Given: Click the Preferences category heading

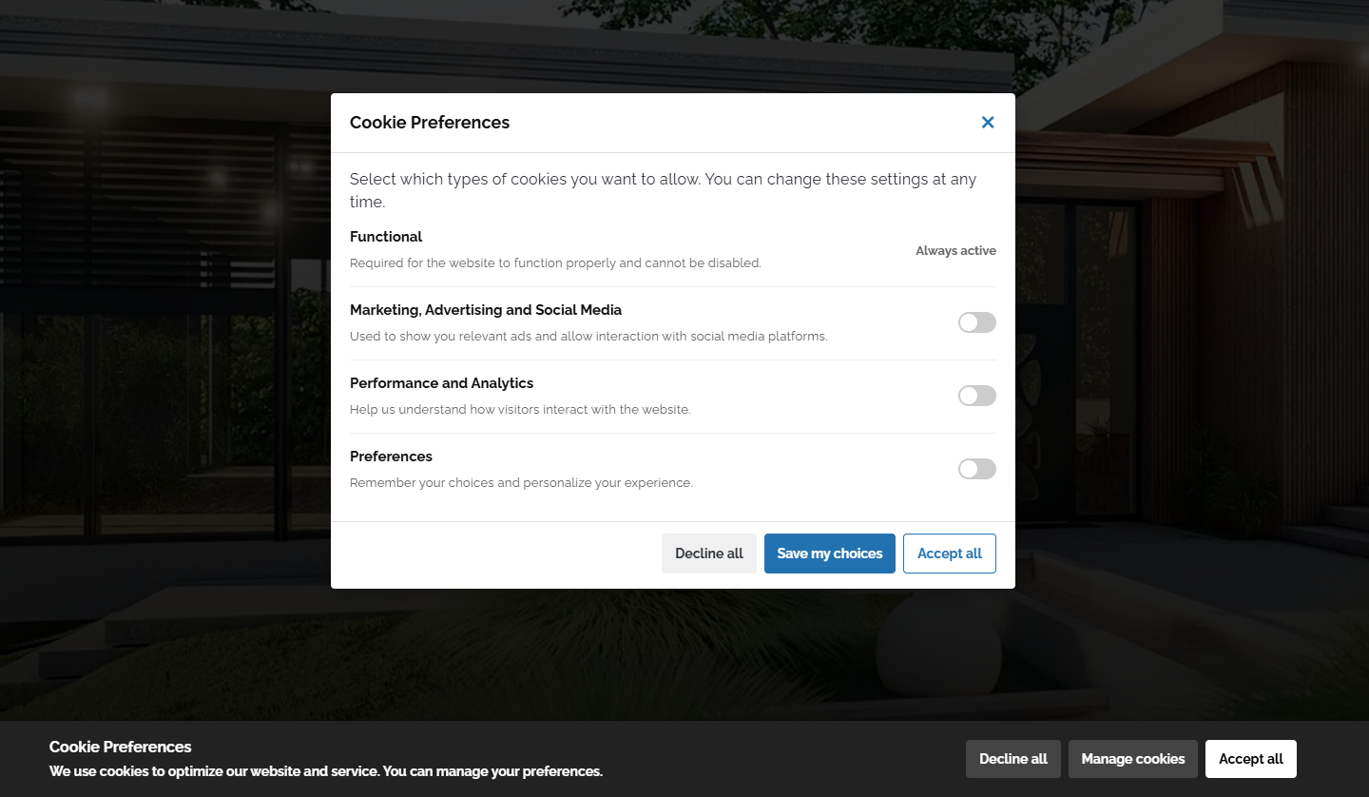Looking at the screenshot, I should [x=391, y=457].
